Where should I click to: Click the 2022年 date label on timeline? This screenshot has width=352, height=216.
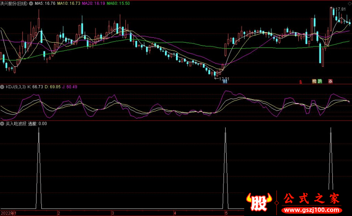pos(8,213)
